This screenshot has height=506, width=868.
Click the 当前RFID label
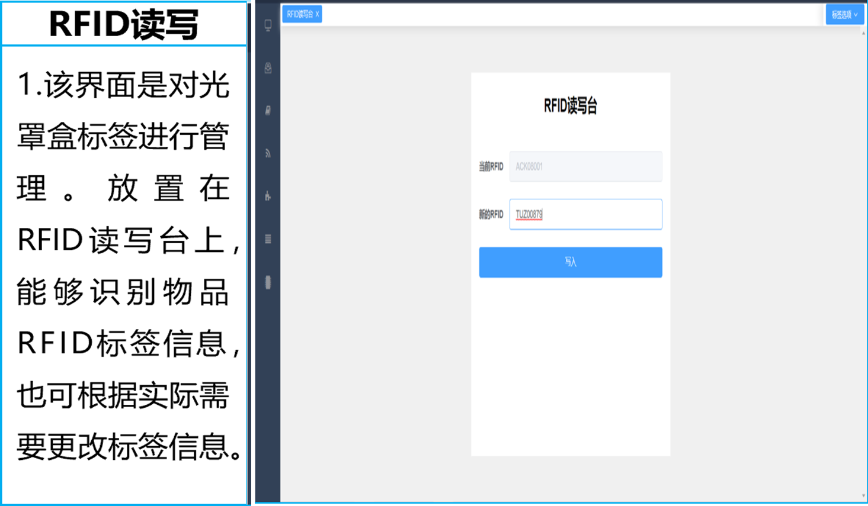coord(491,167)
